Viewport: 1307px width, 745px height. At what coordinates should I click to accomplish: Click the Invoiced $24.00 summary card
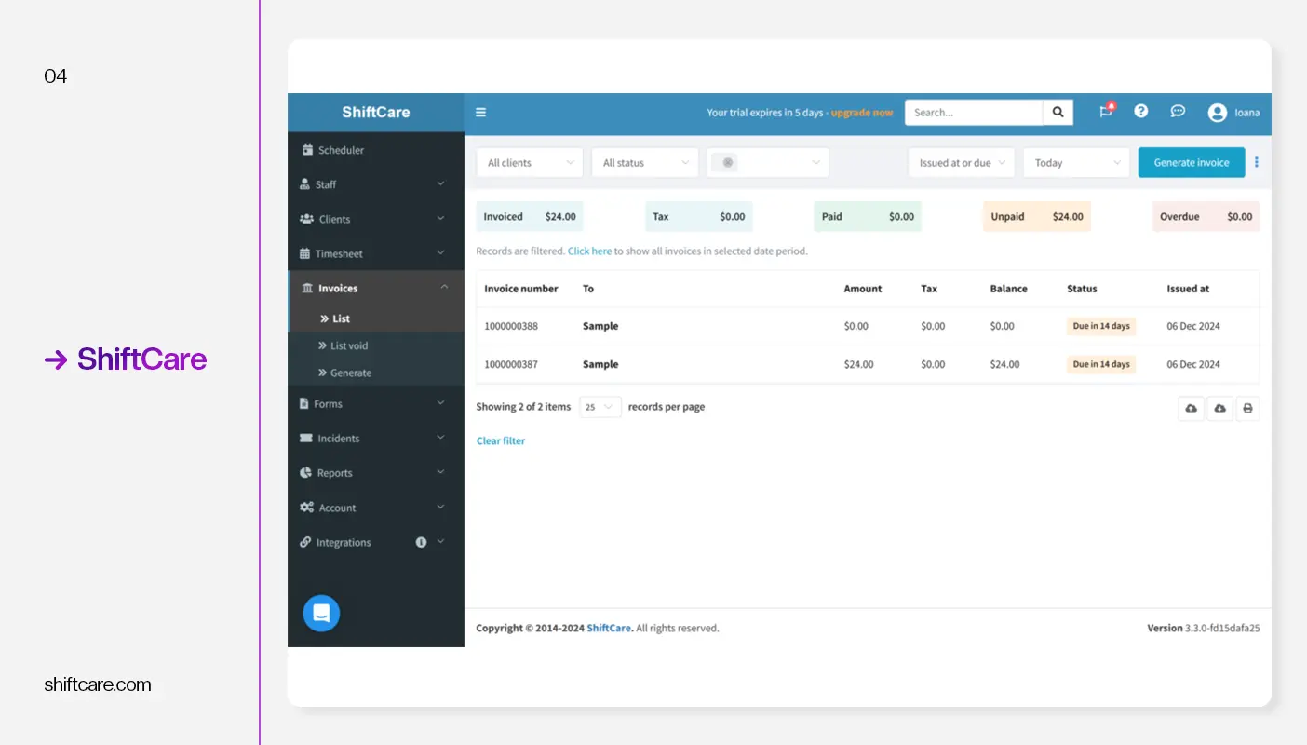pyautogui.click(x=530, y=217)
